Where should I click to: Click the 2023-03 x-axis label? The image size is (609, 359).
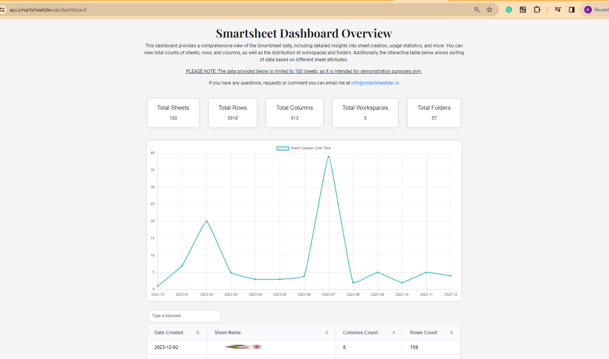pyautogui.click(x=231, y=295)
